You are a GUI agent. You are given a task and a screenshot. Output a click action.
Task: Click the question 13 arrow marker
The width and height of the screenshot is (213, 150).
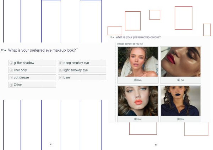click(x=113, y=37)
